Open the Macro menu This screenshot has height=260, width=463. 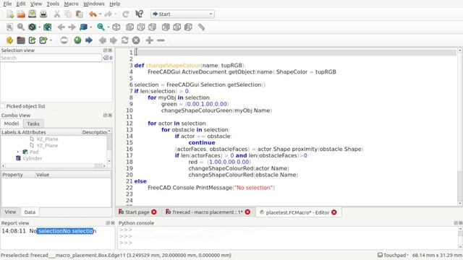tap(71, 4)
